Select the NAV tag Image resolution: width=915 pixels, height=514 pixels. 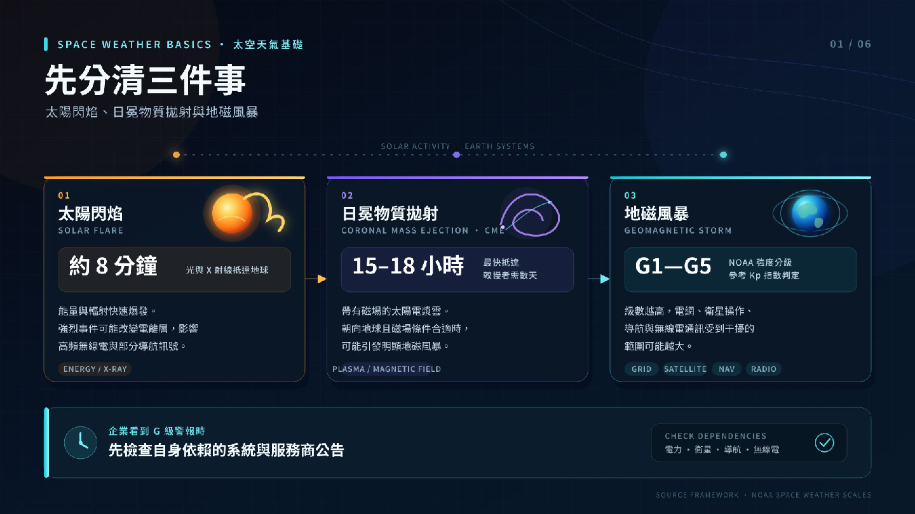[x=726, y=369]
